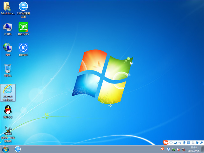Launch the browser pinned on the taskbar
The height and width of the screenshot is (153, 204).
pos(18,149)
